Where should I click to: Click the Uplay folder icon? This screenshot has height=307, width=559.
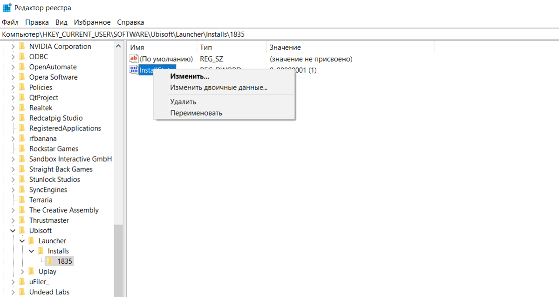click(x=32, y=272)
